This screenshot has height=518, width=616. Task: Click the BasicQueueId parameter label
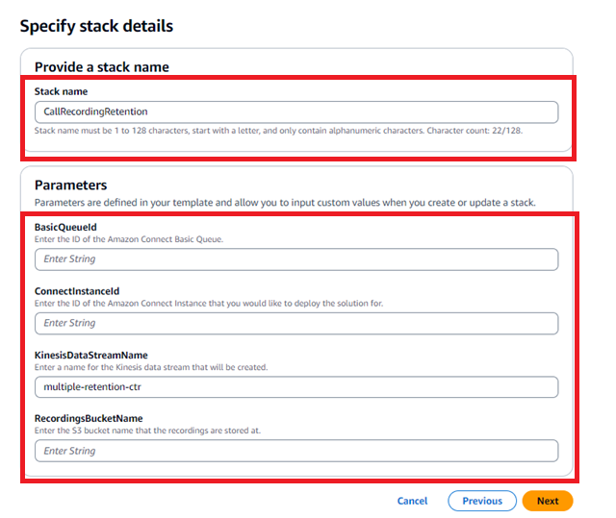pyautogui.click(x=66, y=227)
